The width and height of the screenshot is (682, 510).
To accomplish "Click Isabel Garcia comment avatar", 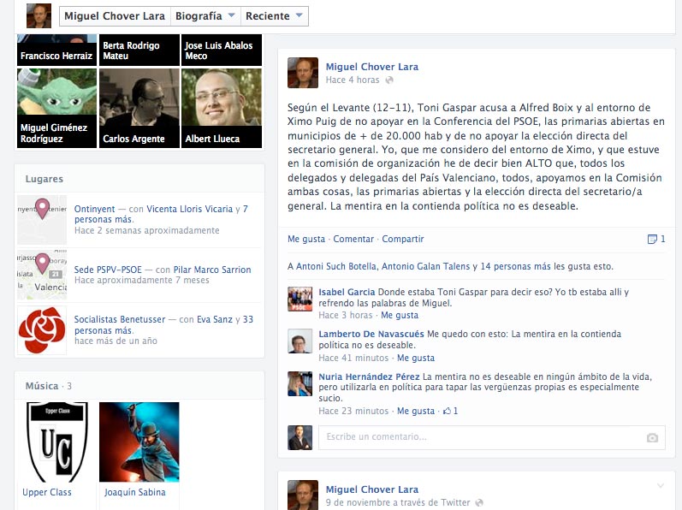I will 299,299.
